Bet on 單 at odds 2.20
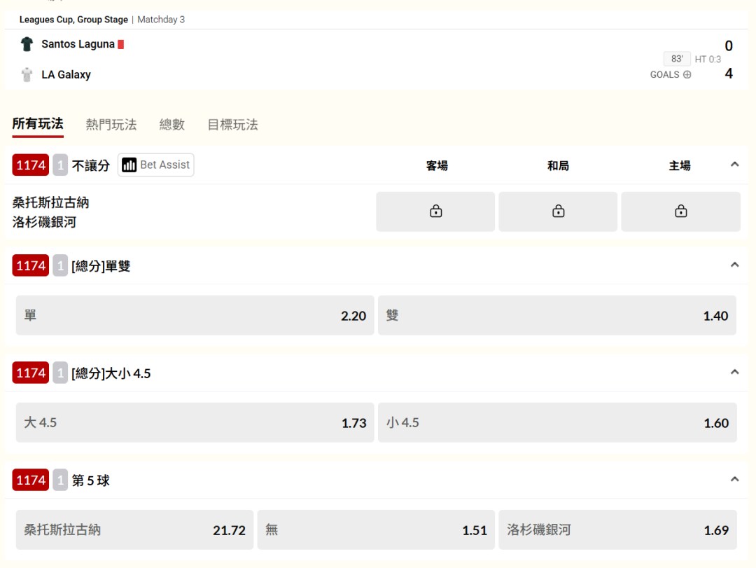 pyautogui.click(x=195, y=316)
